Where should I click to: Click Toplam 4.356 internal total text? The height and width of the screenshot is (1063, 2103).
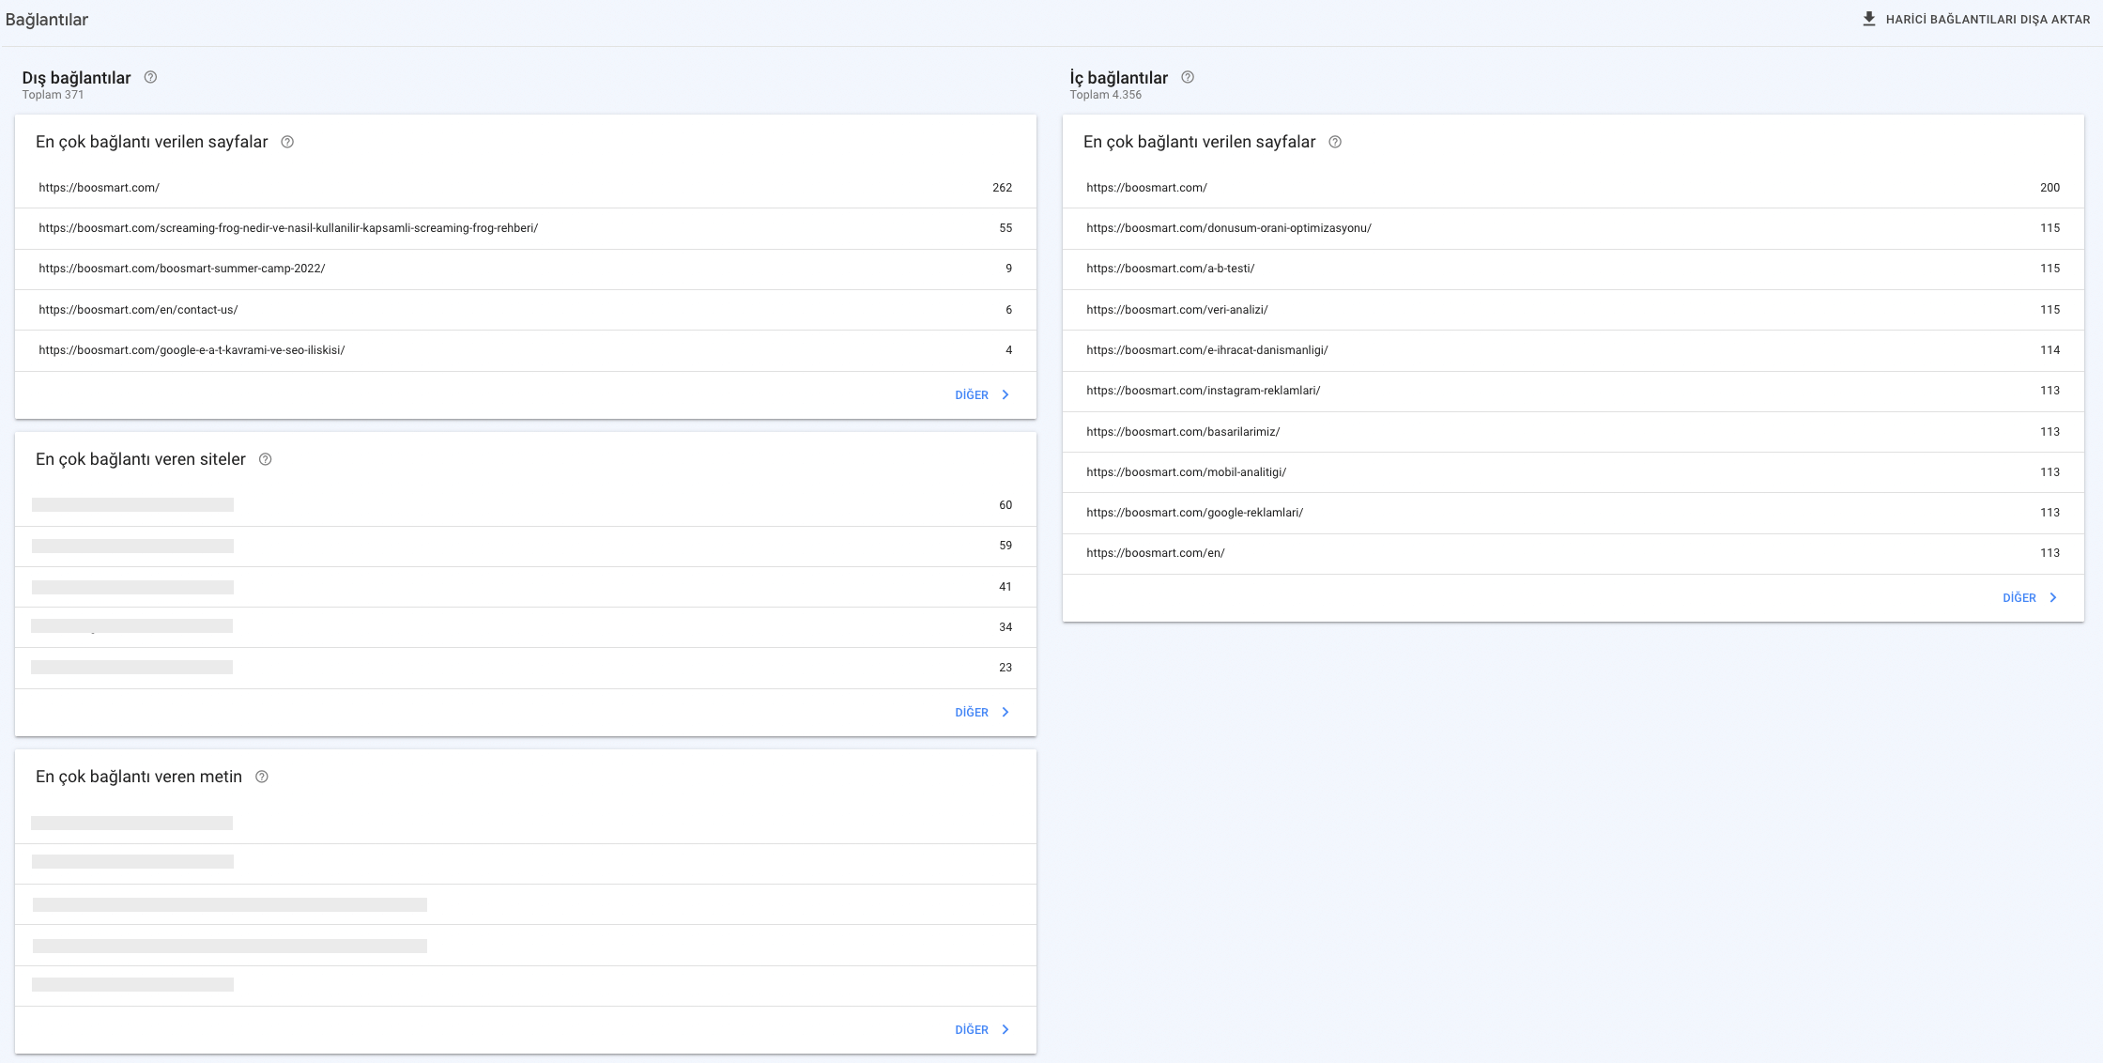pos(1106,95)
